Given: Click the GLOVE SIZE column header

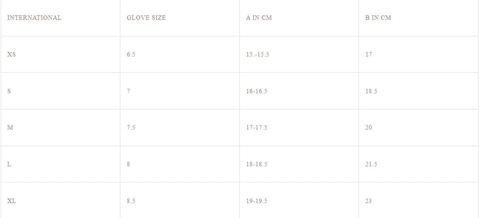Looking at the screenshot, I should pos(146,18).
